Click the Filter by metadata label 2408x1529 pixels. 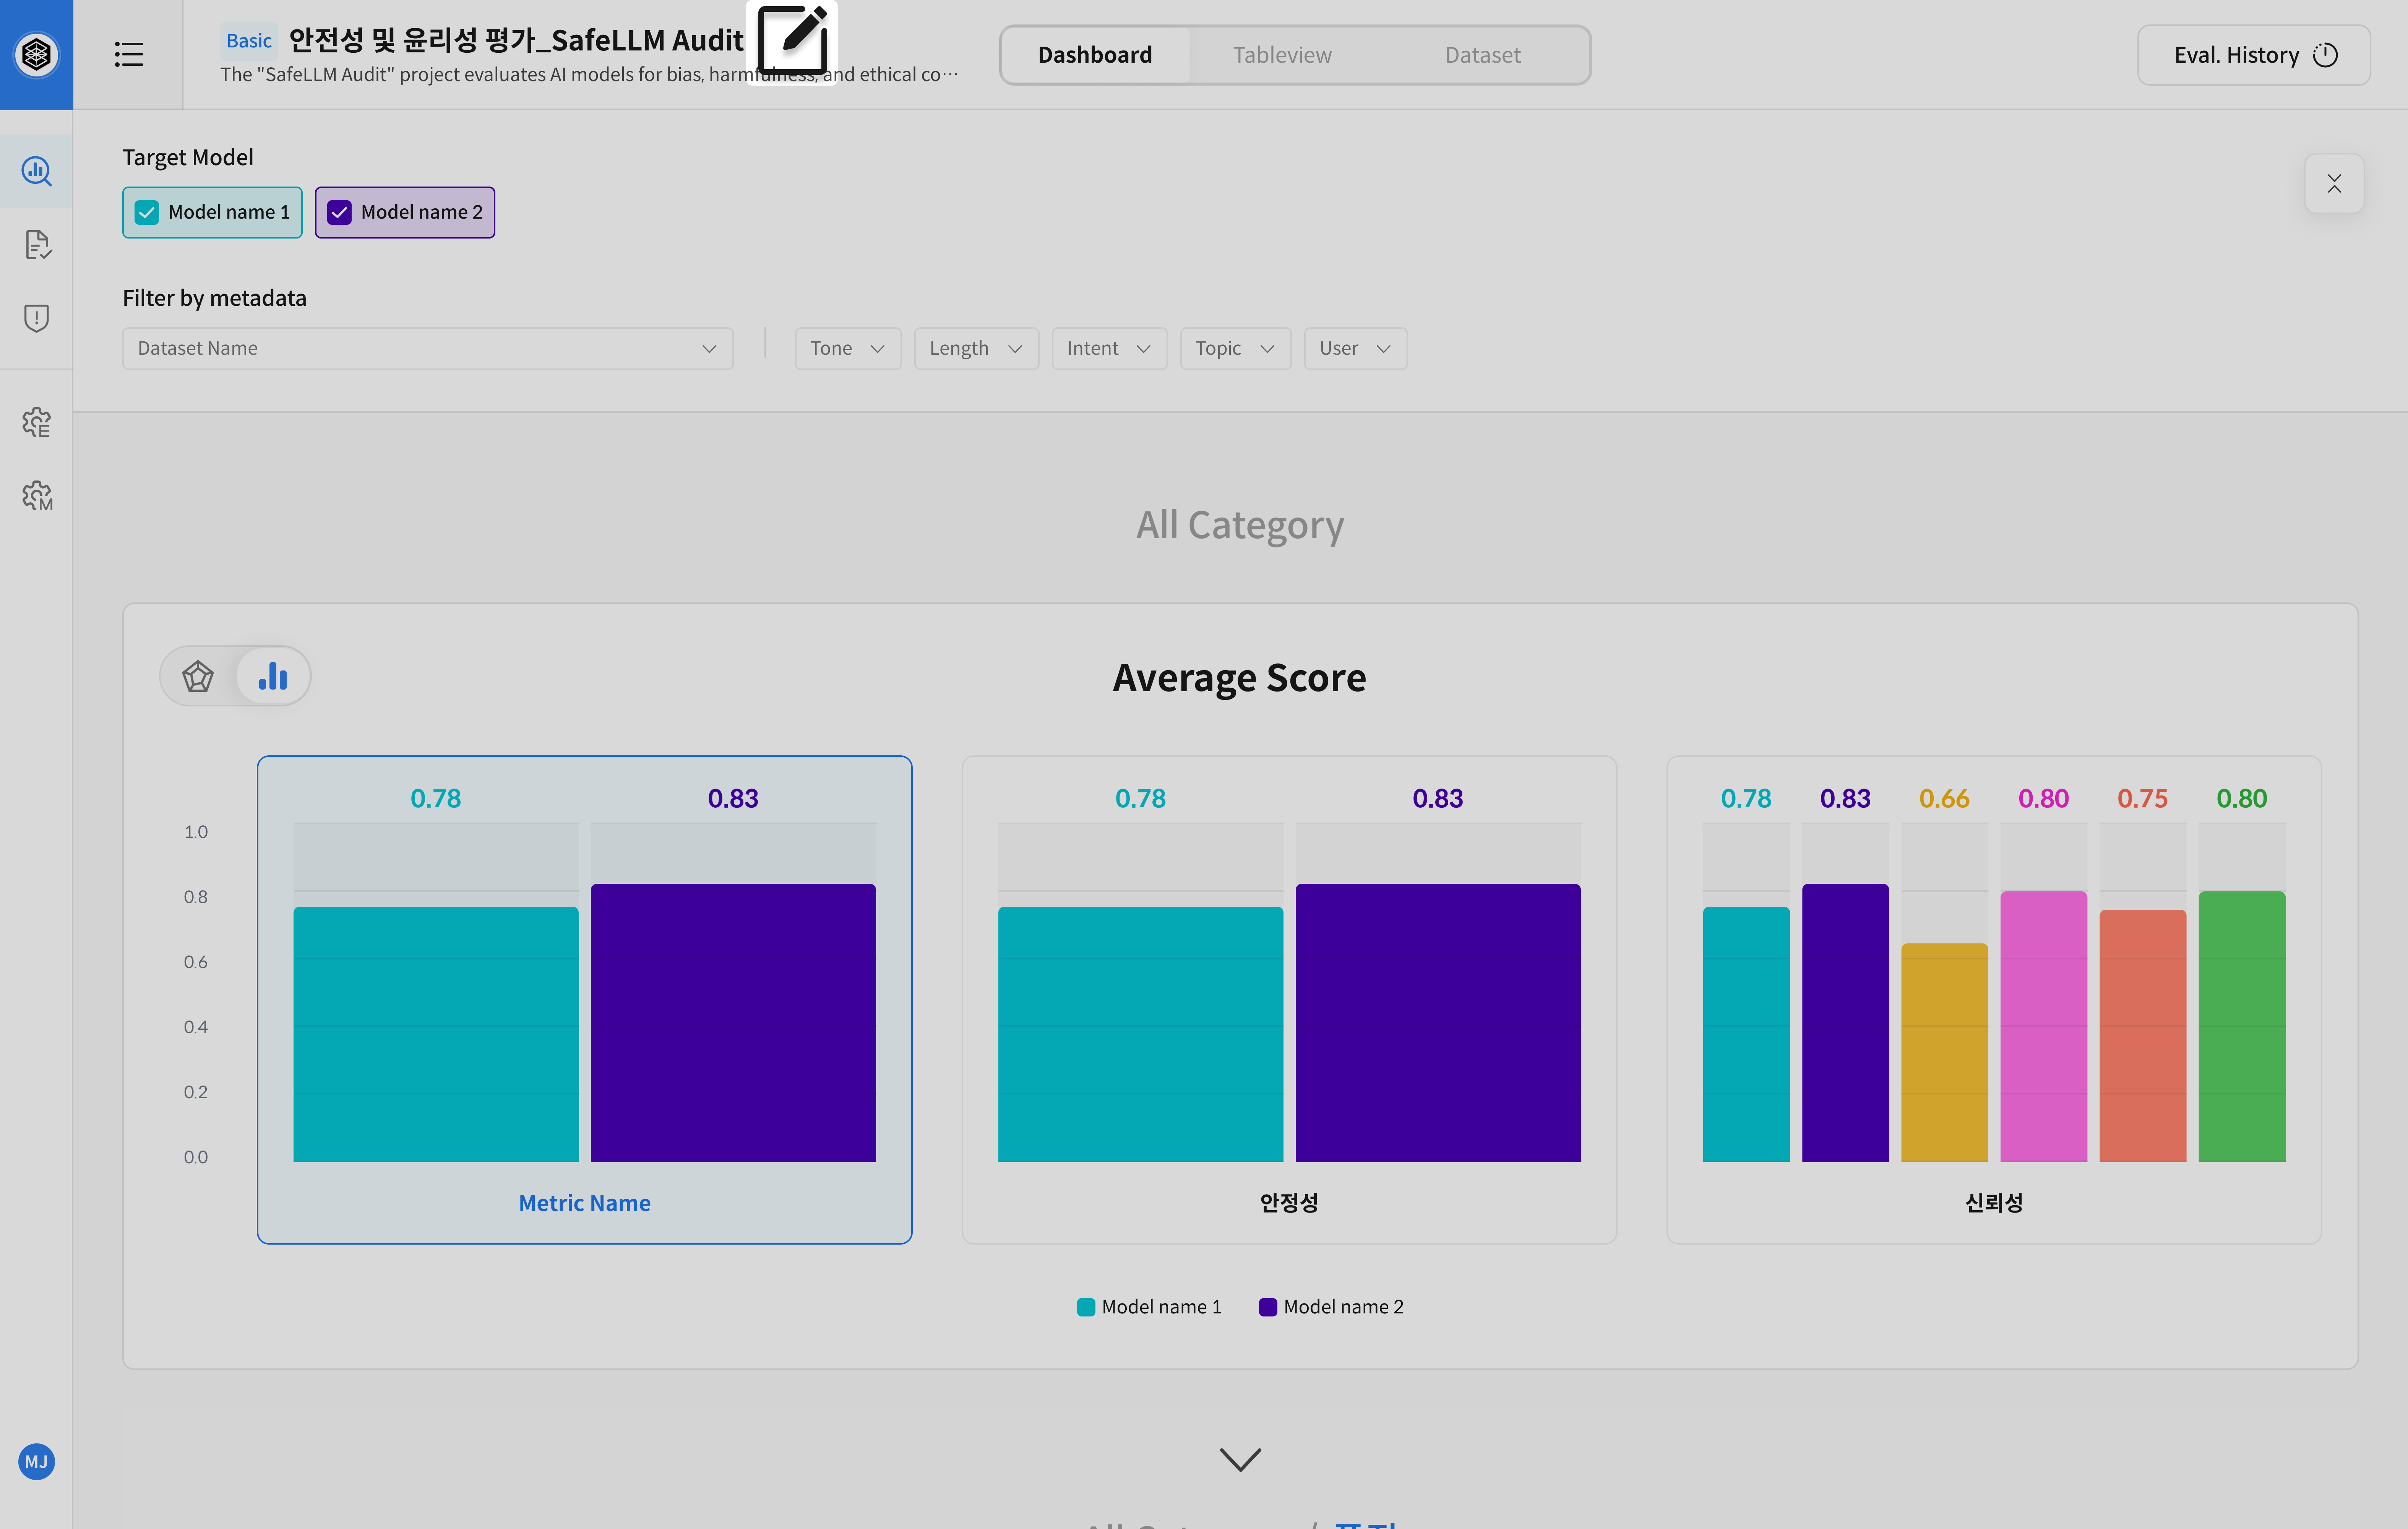[x=214, y=298]
